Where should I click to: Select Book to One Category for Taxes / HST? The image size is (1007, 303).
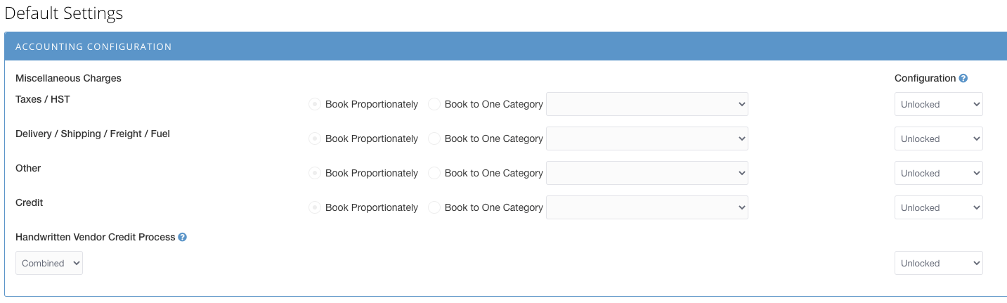click(434, 104)
